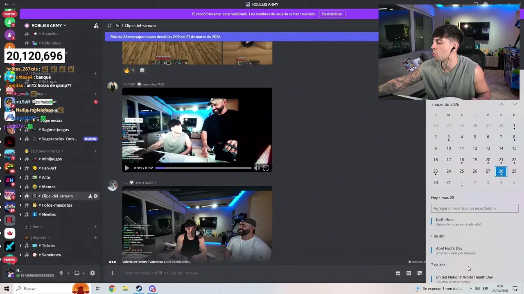Add a channel to Entretenimiento with the plus icon
Screen dimensions: 524x294
[96, 151]
